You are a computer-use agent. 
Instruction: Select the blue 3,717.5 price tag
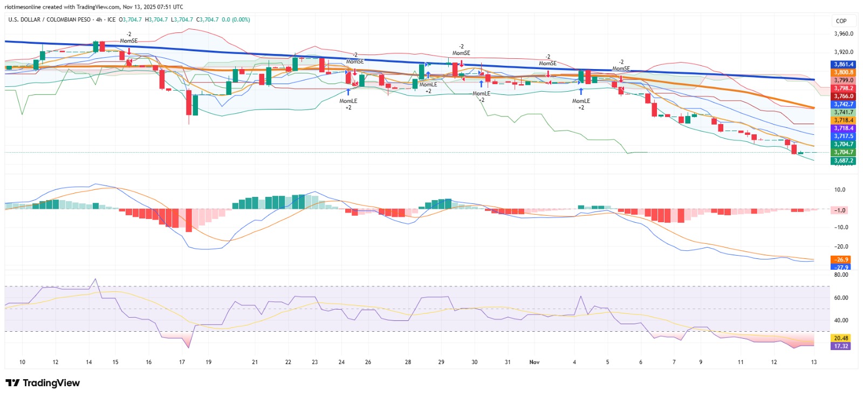pos(844,136)
